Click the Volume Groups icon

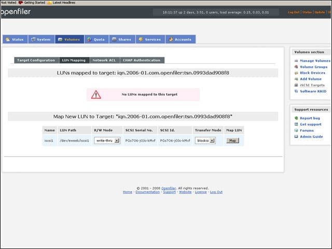296,67
